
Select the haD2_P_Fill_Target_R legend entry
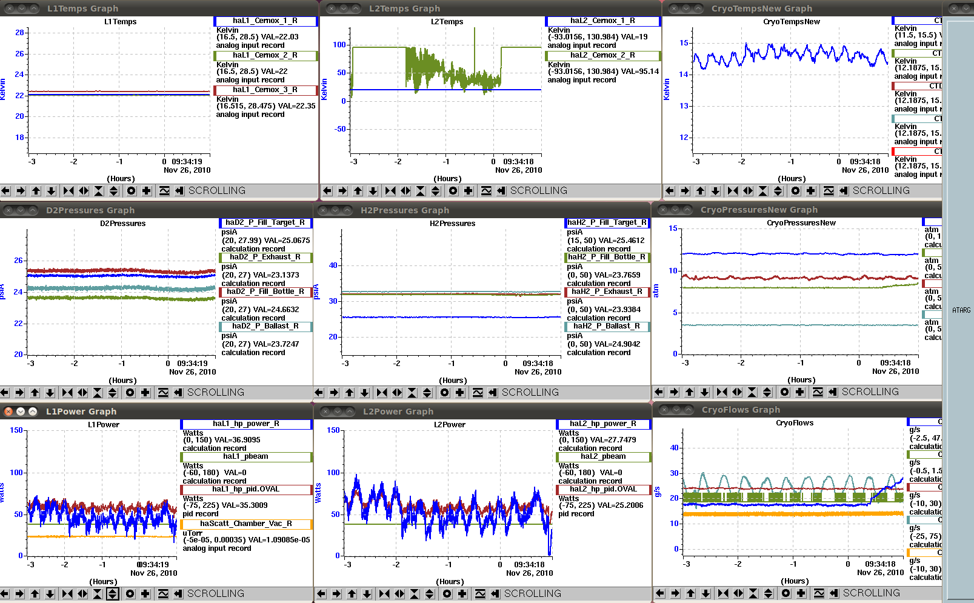pos(265,223)
